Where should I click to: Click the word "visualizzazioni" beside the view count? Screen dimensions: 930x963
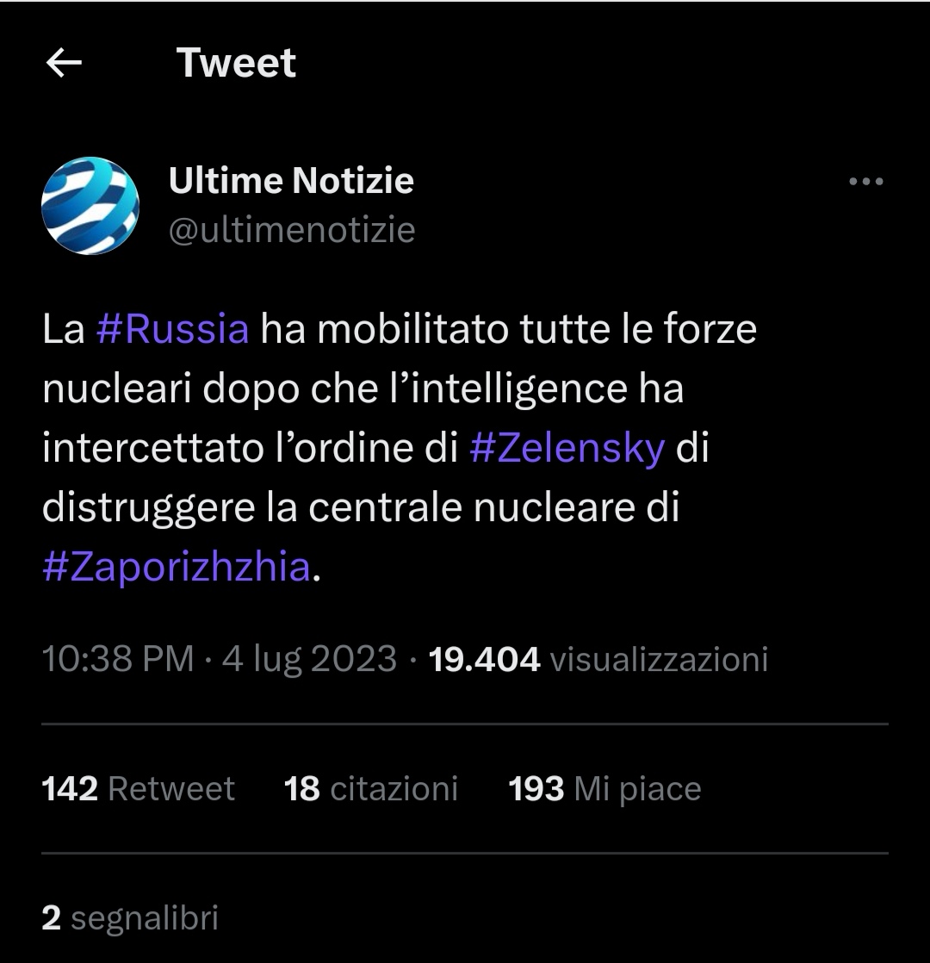click(658, 659)
